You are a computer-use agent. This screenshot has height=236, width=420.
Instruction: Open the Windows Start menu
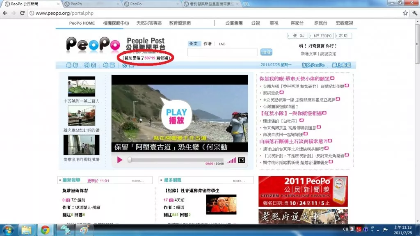pyautogui.click(x=8, y=230)
